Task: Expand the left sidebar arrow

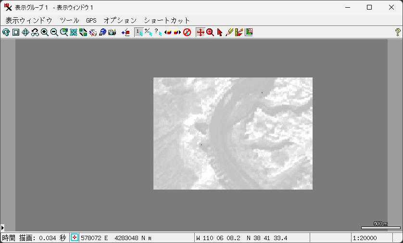Action: click(2, 227)
